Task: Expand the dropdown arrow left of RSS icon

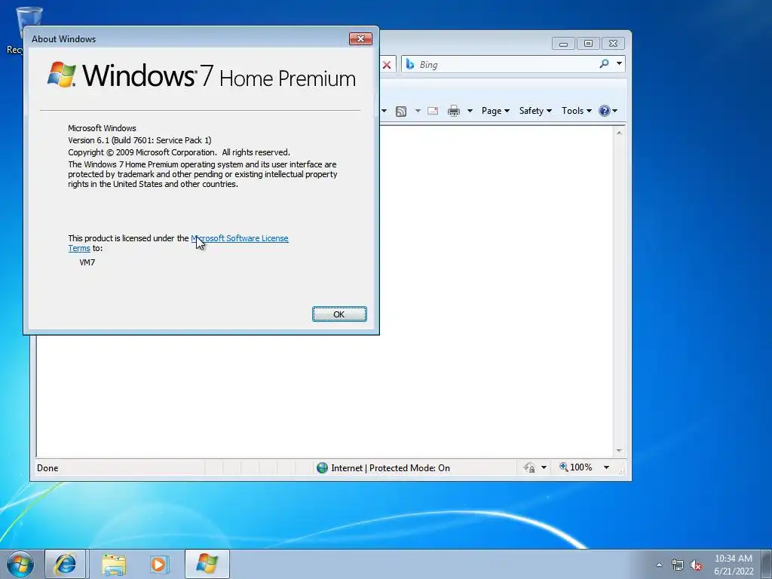Action: (x=384, y=111)
